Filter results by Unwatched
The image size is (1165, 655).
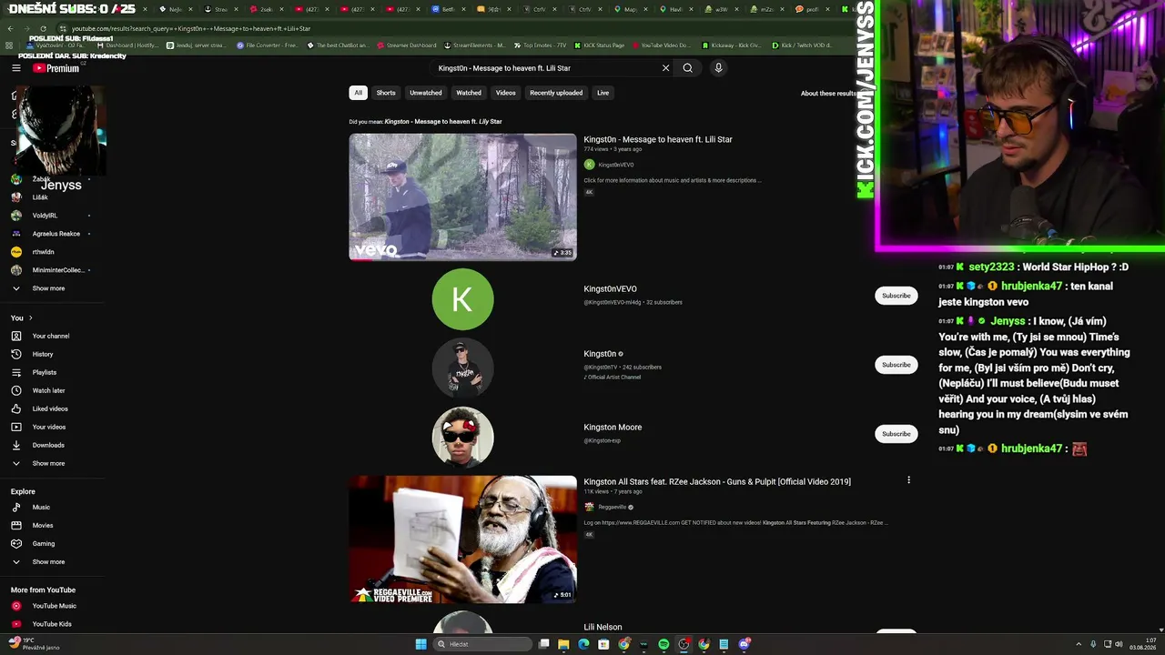pos(425,93)
